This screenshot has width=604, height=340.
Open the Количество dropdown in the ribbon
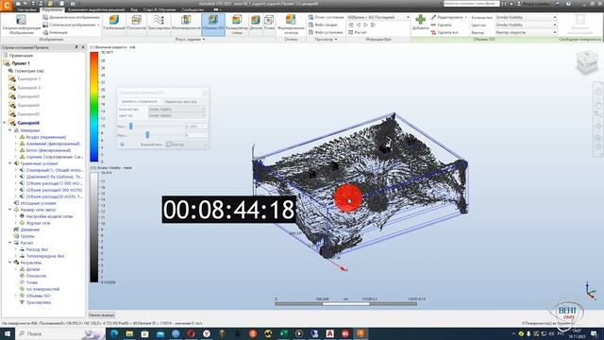(526, 17)
